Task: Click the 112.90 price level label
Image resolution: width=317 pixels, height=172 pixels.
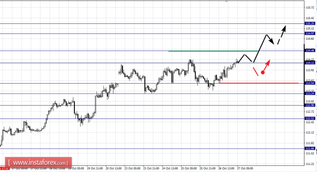Action: coord(310,105)
